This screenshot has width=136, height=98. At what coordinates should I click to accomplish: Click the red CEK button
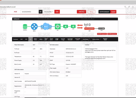click(57, 12)
